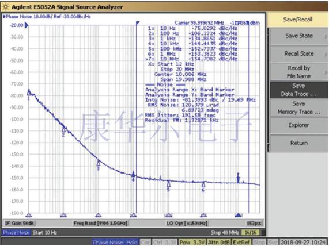Select marker 3 triangle at 1 kHz
Screen dimensions: 329x246
pyautogui.click(x=99, y=163)
